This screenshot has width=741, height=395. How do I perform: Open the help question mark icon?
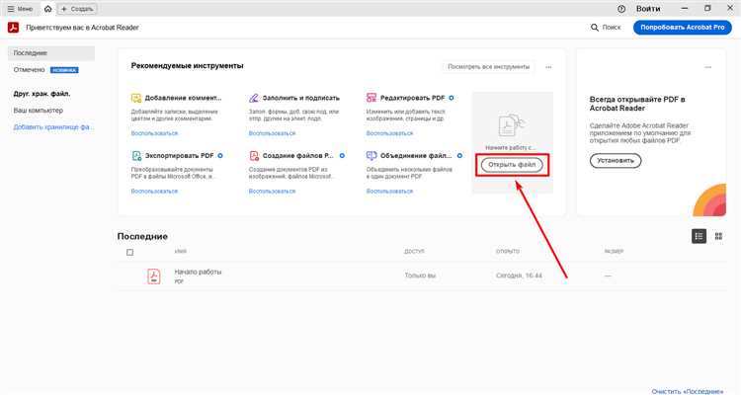[621, 9]
